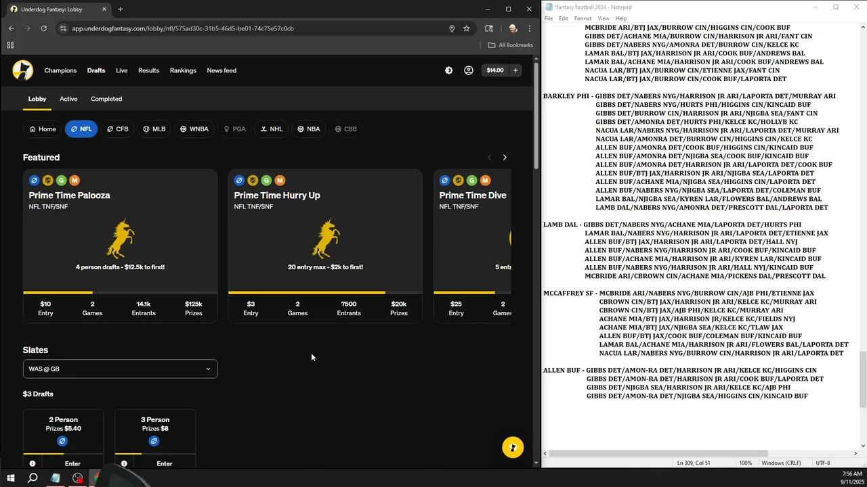Viewport: 867px width, 487px height.
Task: Open the News feed page
Action: [221, 70]
